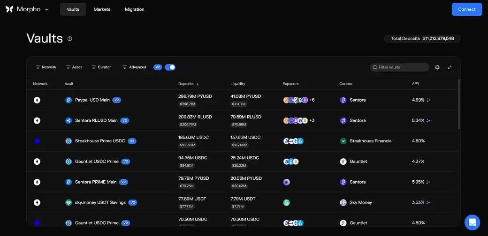This screenshot has width=488, height=236.
Task: Toggle the V2 vaults switch
Action: click(x=170, y=67)
